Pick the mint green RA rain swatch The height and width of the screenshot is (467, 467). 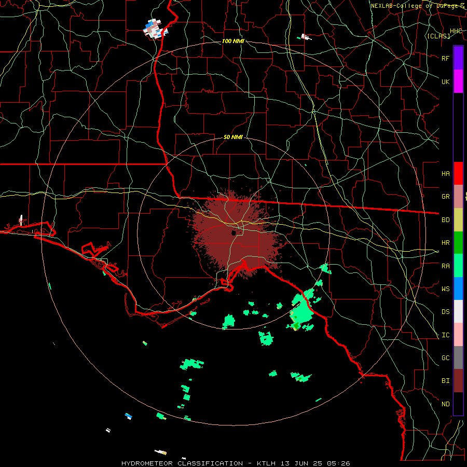pos(458,266)
